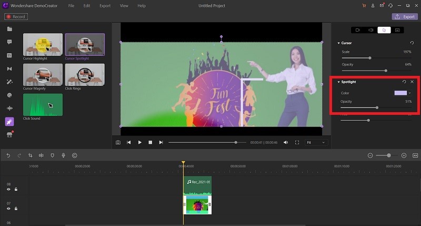Undo the last timeline action
Screen dimensions: 421x226
pos(8,155)
